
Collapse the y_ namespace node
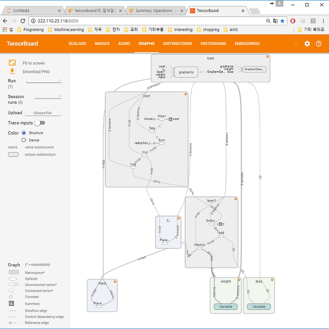pyautogui.click(x=179, y=219)
